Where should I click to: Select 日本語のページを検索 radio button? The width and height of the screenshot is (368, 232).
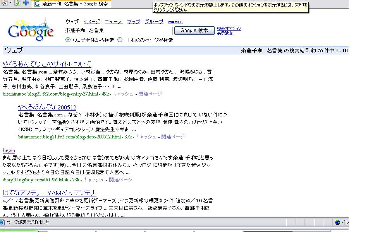pyautogui.click(x=120, y=40)
